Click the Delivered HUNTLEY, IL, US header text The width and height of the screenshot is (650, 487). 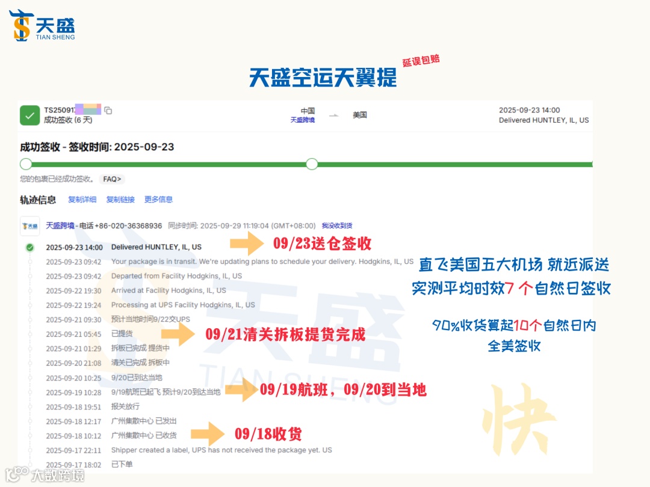[x=544, y=120]
